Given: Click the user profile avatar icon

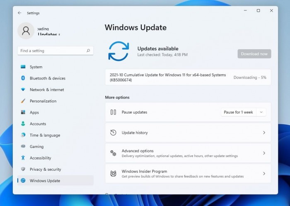Looking at the screenshot, I should [x=26, y=31].
